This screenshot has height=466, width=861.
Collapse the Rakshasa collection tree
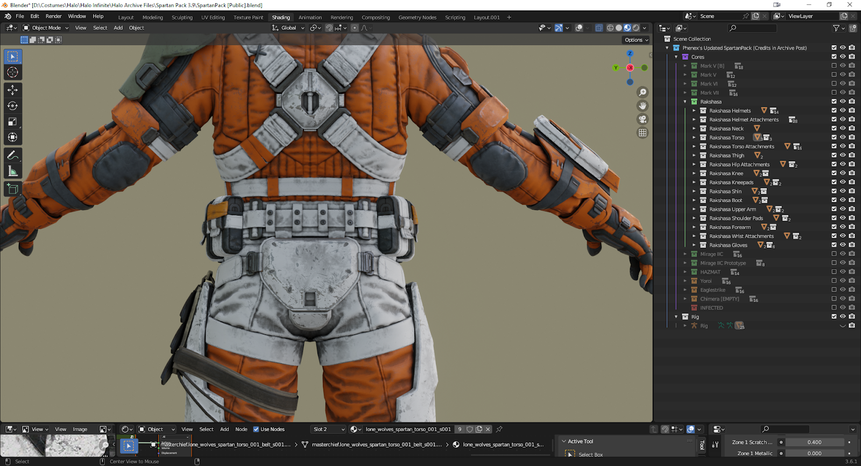(685, 102)
